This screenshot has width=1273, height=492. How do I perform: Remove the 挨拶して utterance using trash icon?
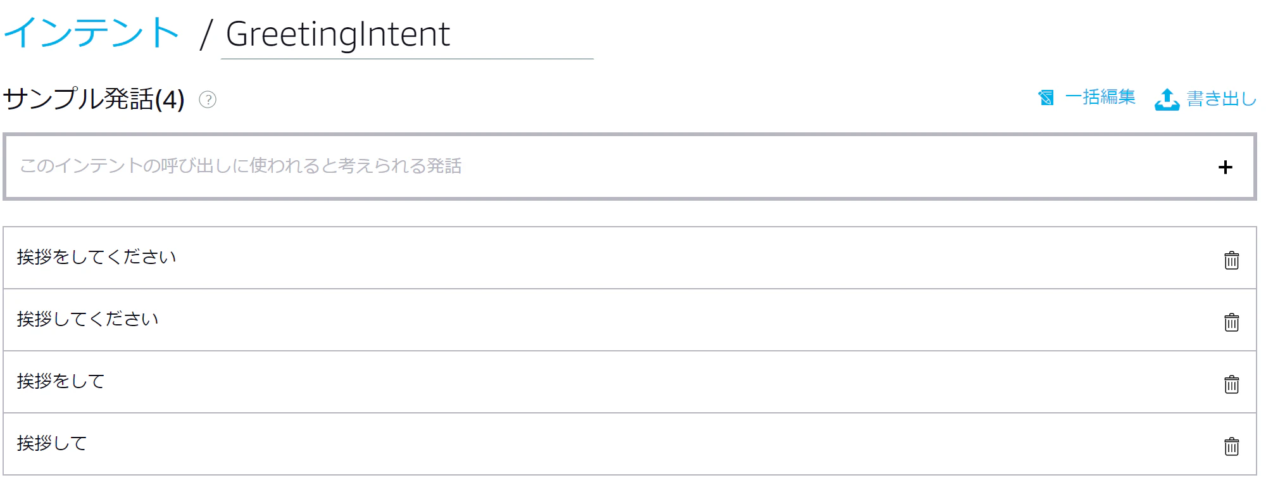1231,446
